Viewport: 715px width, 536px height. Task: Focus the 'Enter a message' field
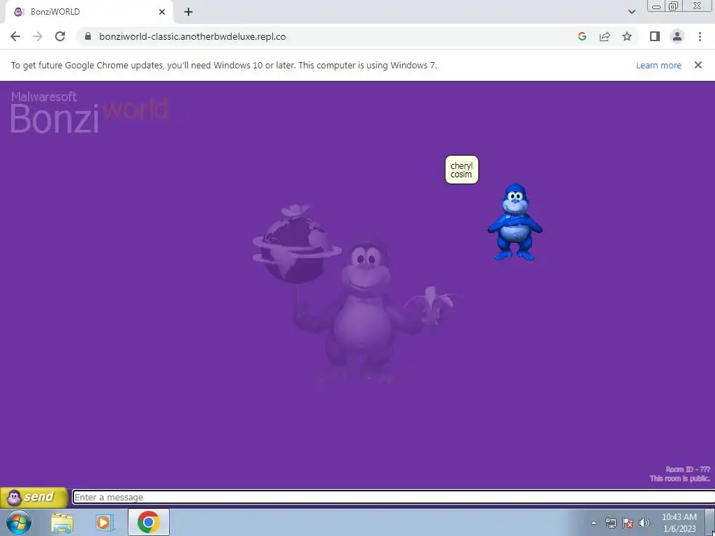pos(393,497)
